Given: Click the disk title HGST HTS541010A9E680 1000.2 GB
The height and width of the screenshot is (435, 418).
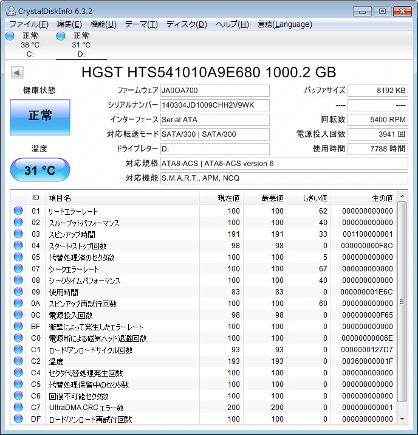Looking at the screenshot, I should pos(208,72).
